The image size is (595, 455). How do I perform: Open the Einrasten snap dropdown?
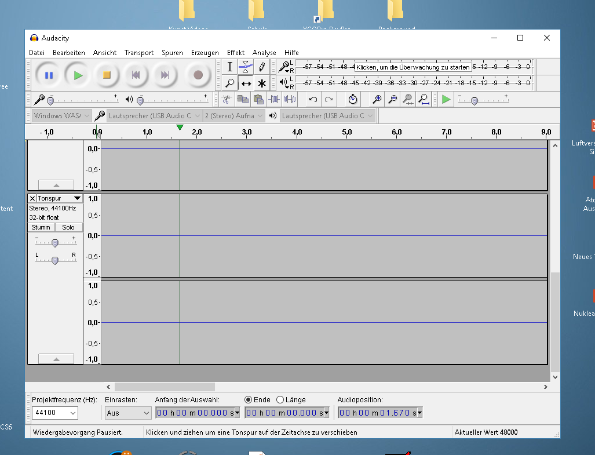tap(128, 413)
